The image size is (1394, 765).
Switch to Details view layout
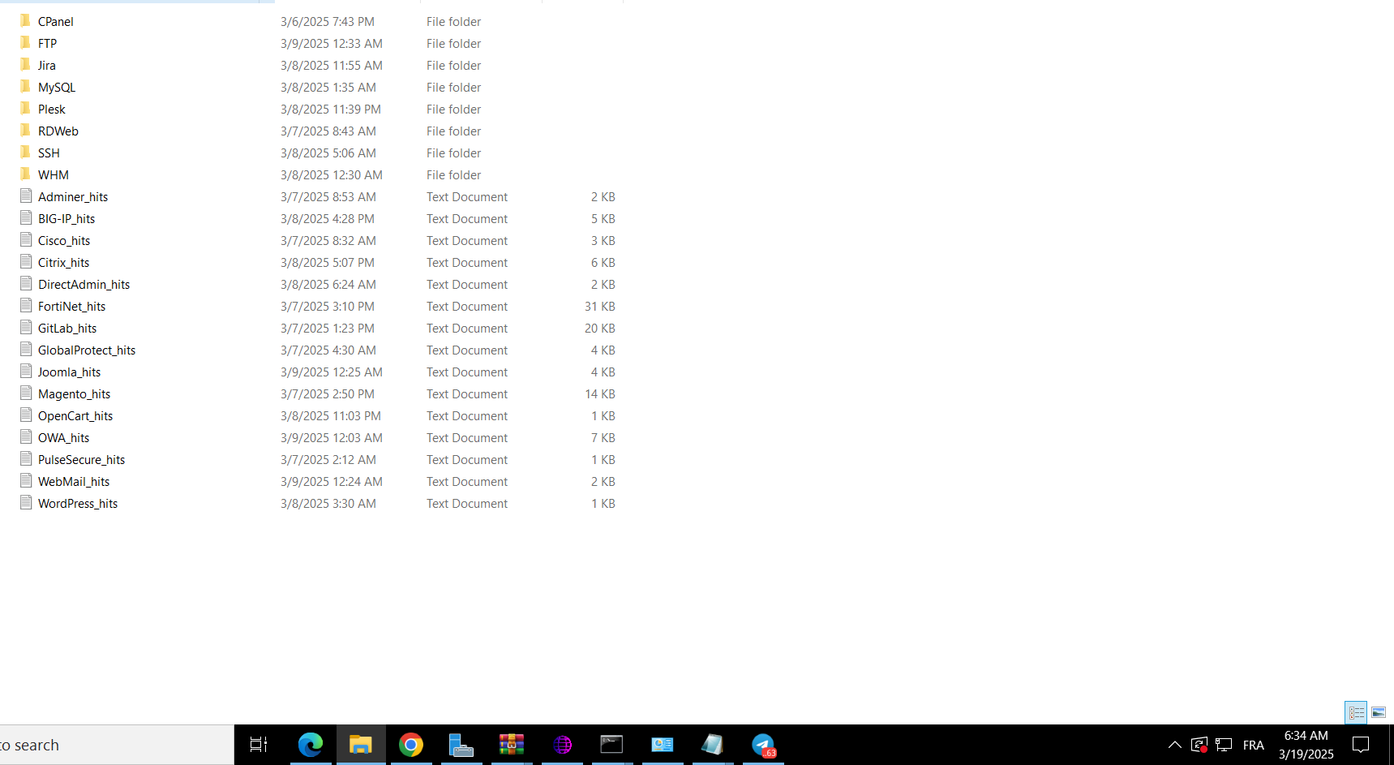coord(1356,712)
